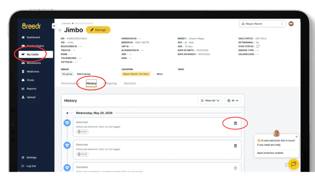Close the welcome chat popup

[297, 137]
